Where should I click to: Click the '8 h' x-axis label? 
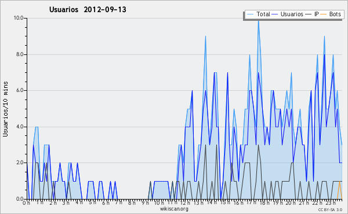point(132,202)
